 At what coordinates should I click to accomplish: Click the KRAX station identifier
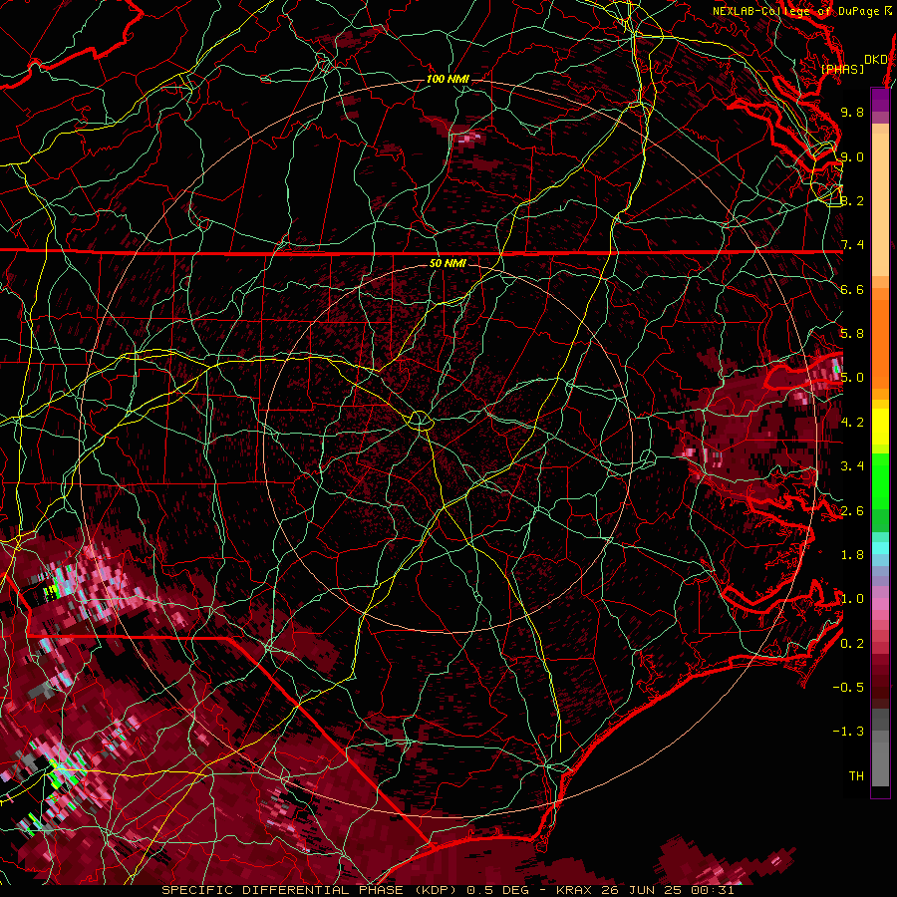(x=574, y=890)
